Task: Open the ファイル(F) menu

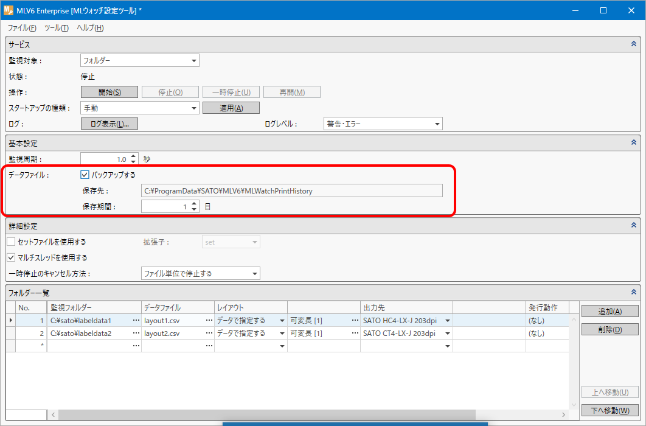Action: click(x=22, y=28)
